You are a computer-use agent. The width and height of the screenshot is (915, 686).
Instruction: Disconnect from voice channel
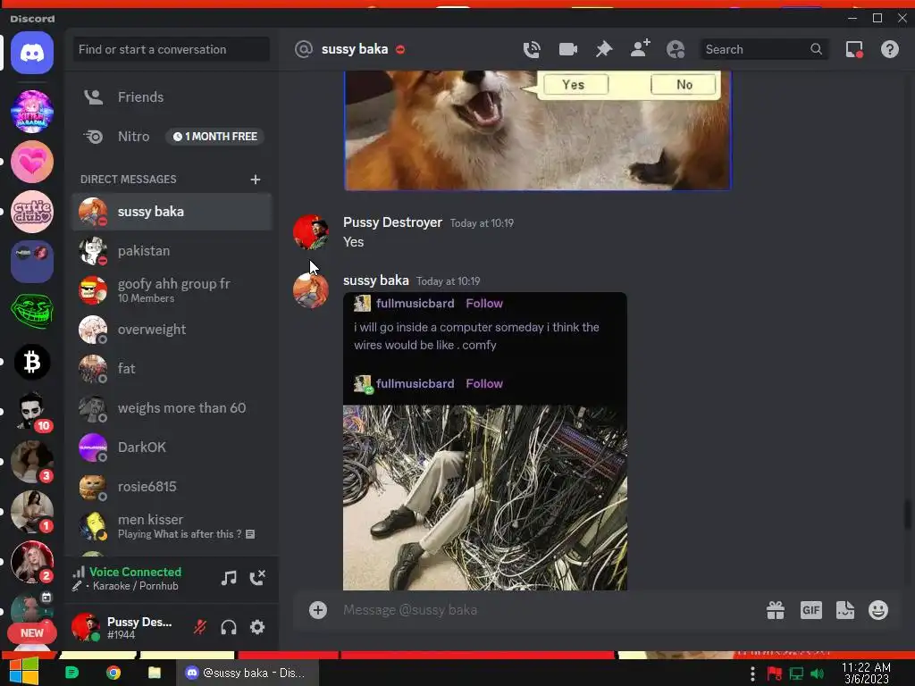[x=257, y=578]
